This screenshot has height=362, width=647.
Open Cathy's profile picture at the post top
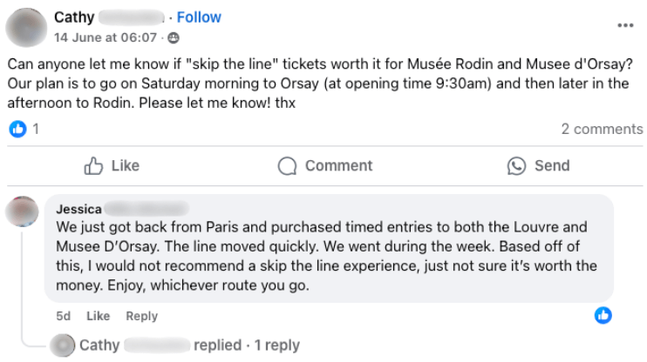tap(26, 27)
